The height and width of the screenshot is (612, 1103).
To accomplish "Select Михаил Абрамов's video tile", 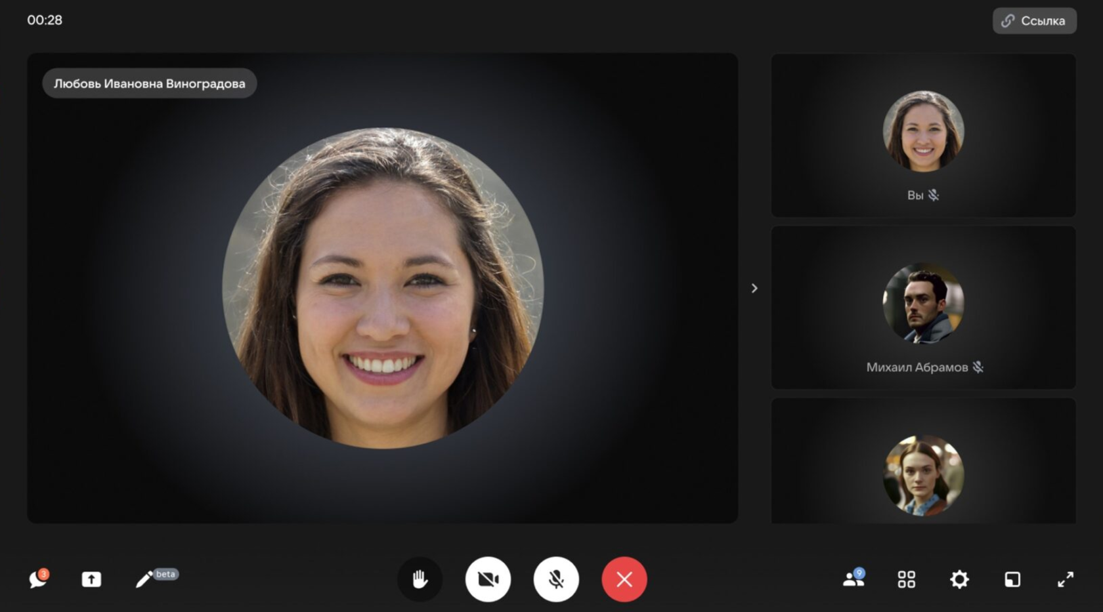I will [923, 308].
